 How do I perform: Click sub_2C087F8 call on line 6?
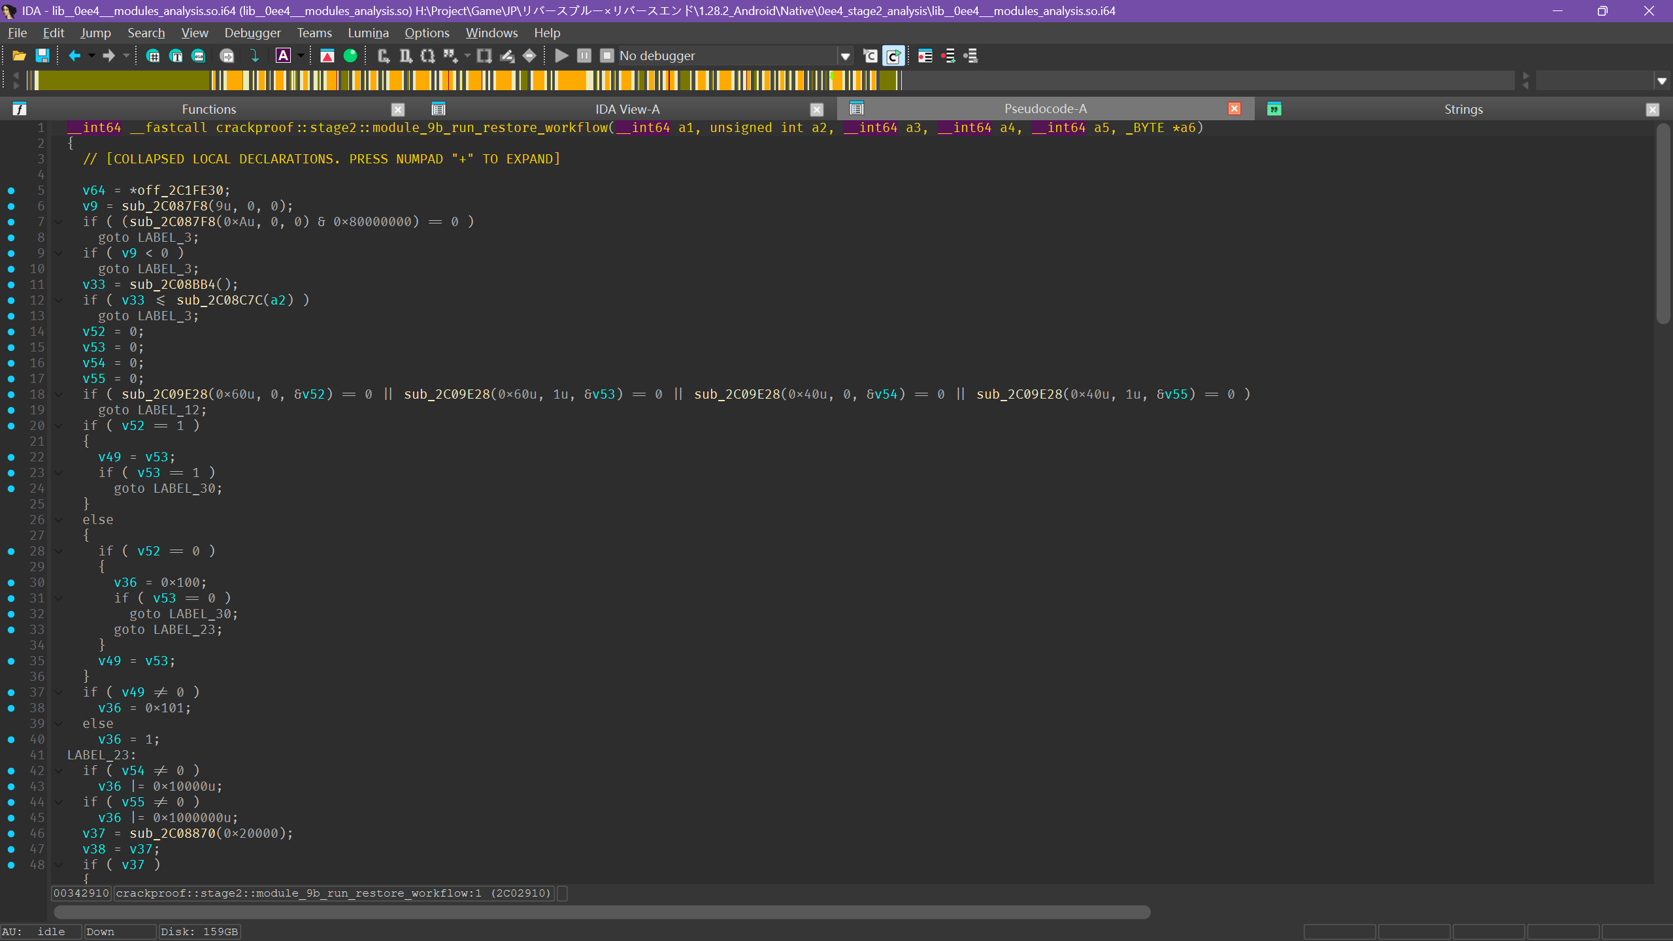164,206
